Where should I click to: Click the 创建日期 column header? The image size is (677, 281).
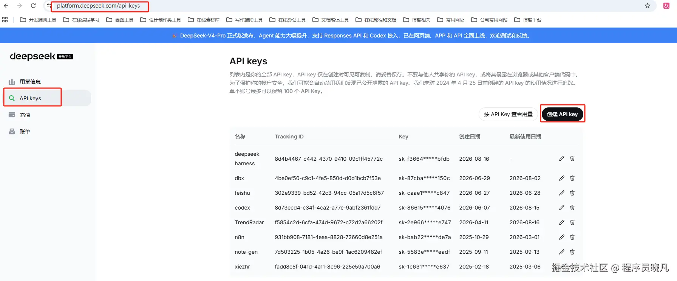(x=470, y=137)
